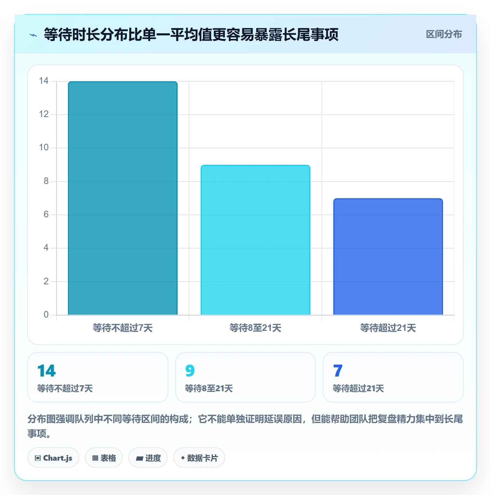Click the y-axis tick value 8
This screenshot has width=491, height=495.
pyautogui.click(x=46, y=181)
